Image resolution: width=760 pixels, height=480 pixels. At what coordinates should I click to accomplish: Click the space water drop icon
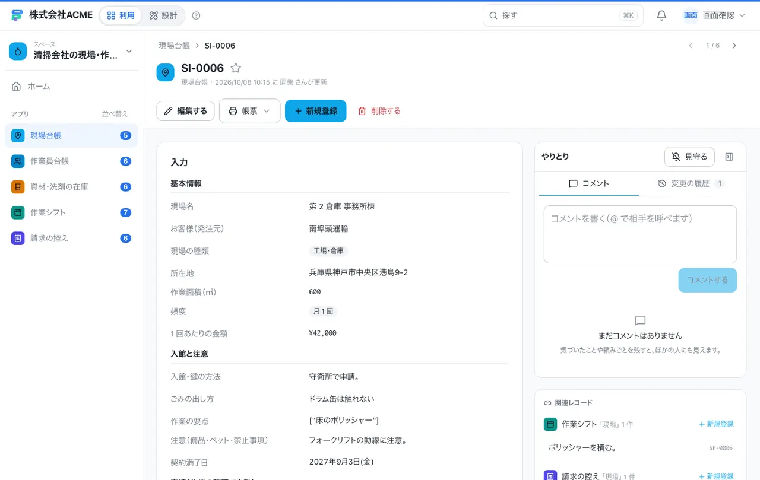18,51
